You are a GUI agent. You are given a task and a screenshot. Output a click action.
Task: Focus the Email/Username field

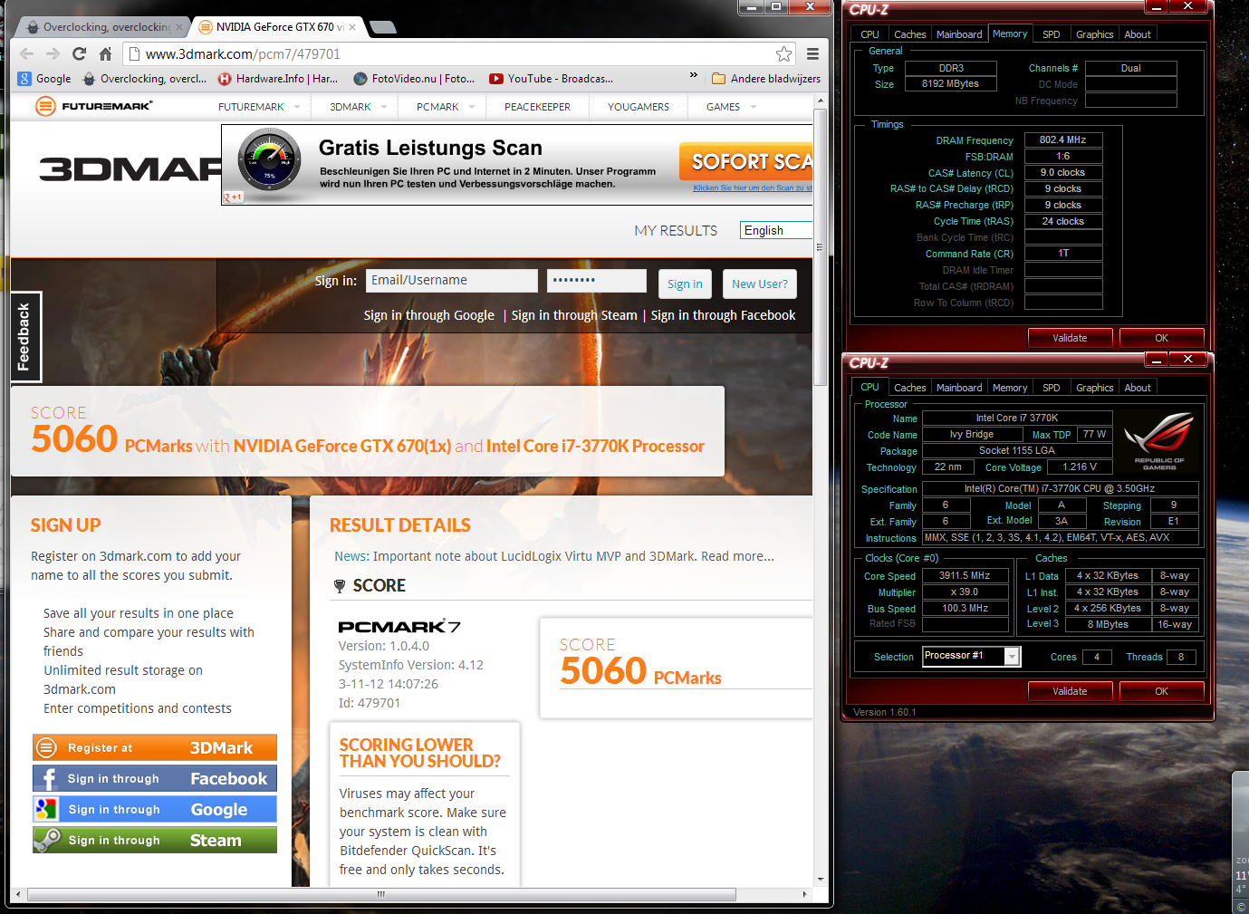coord(452,281)
